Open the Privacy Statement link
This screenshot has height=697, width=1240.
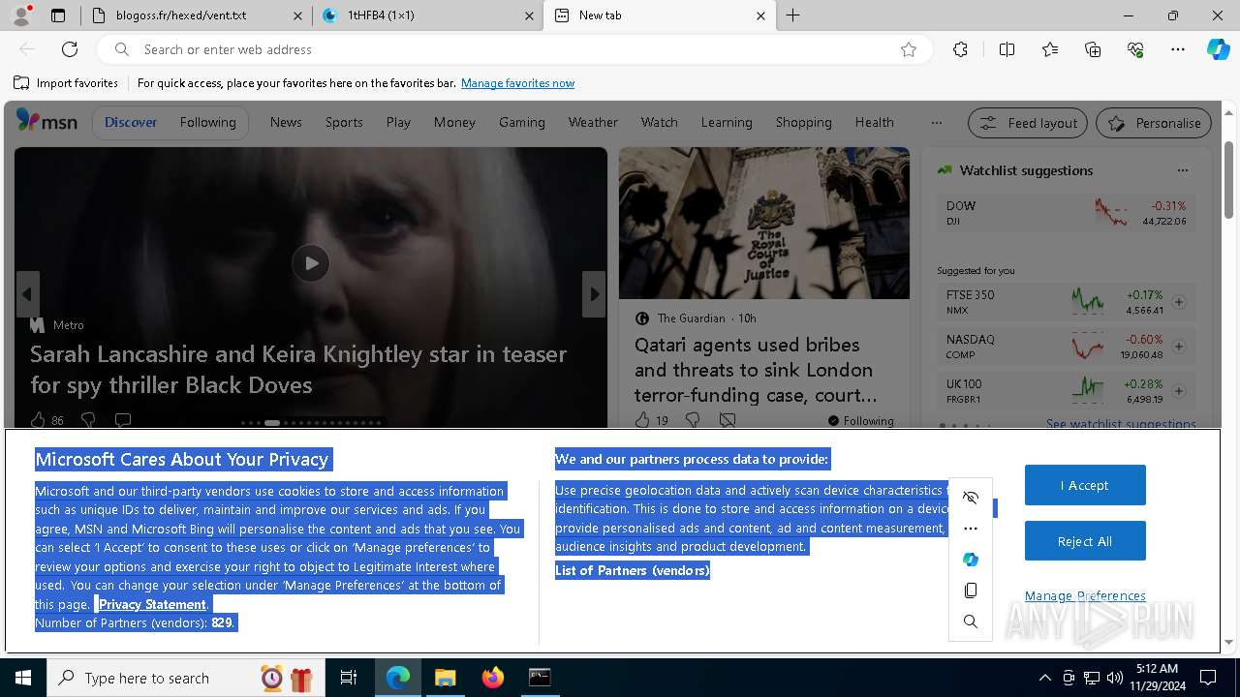[x=152, y=604]
